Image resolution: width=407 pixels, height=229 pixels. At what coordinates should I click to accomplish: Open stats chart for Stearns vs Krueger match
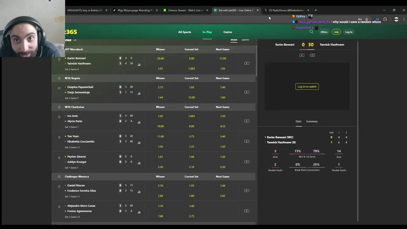click(139, 163)
